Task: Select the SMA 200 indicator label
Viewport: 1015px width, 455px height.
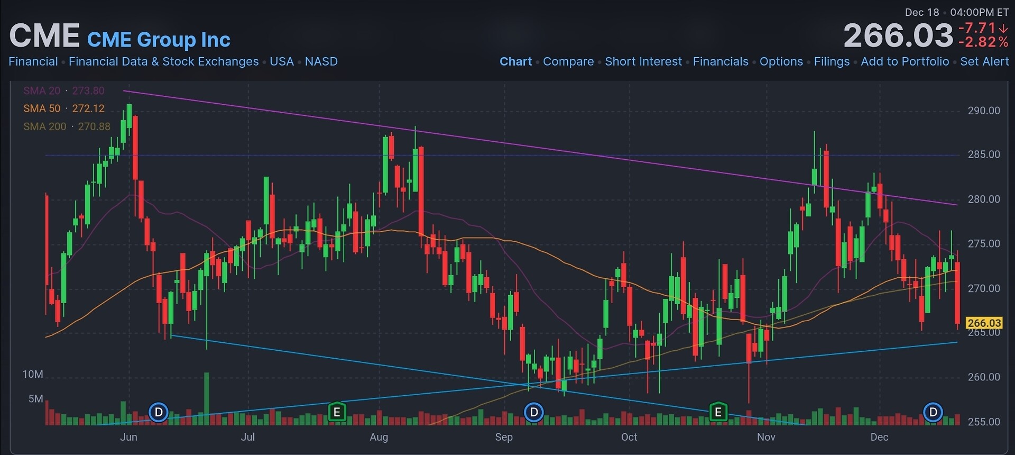Action: coord(67,126)
